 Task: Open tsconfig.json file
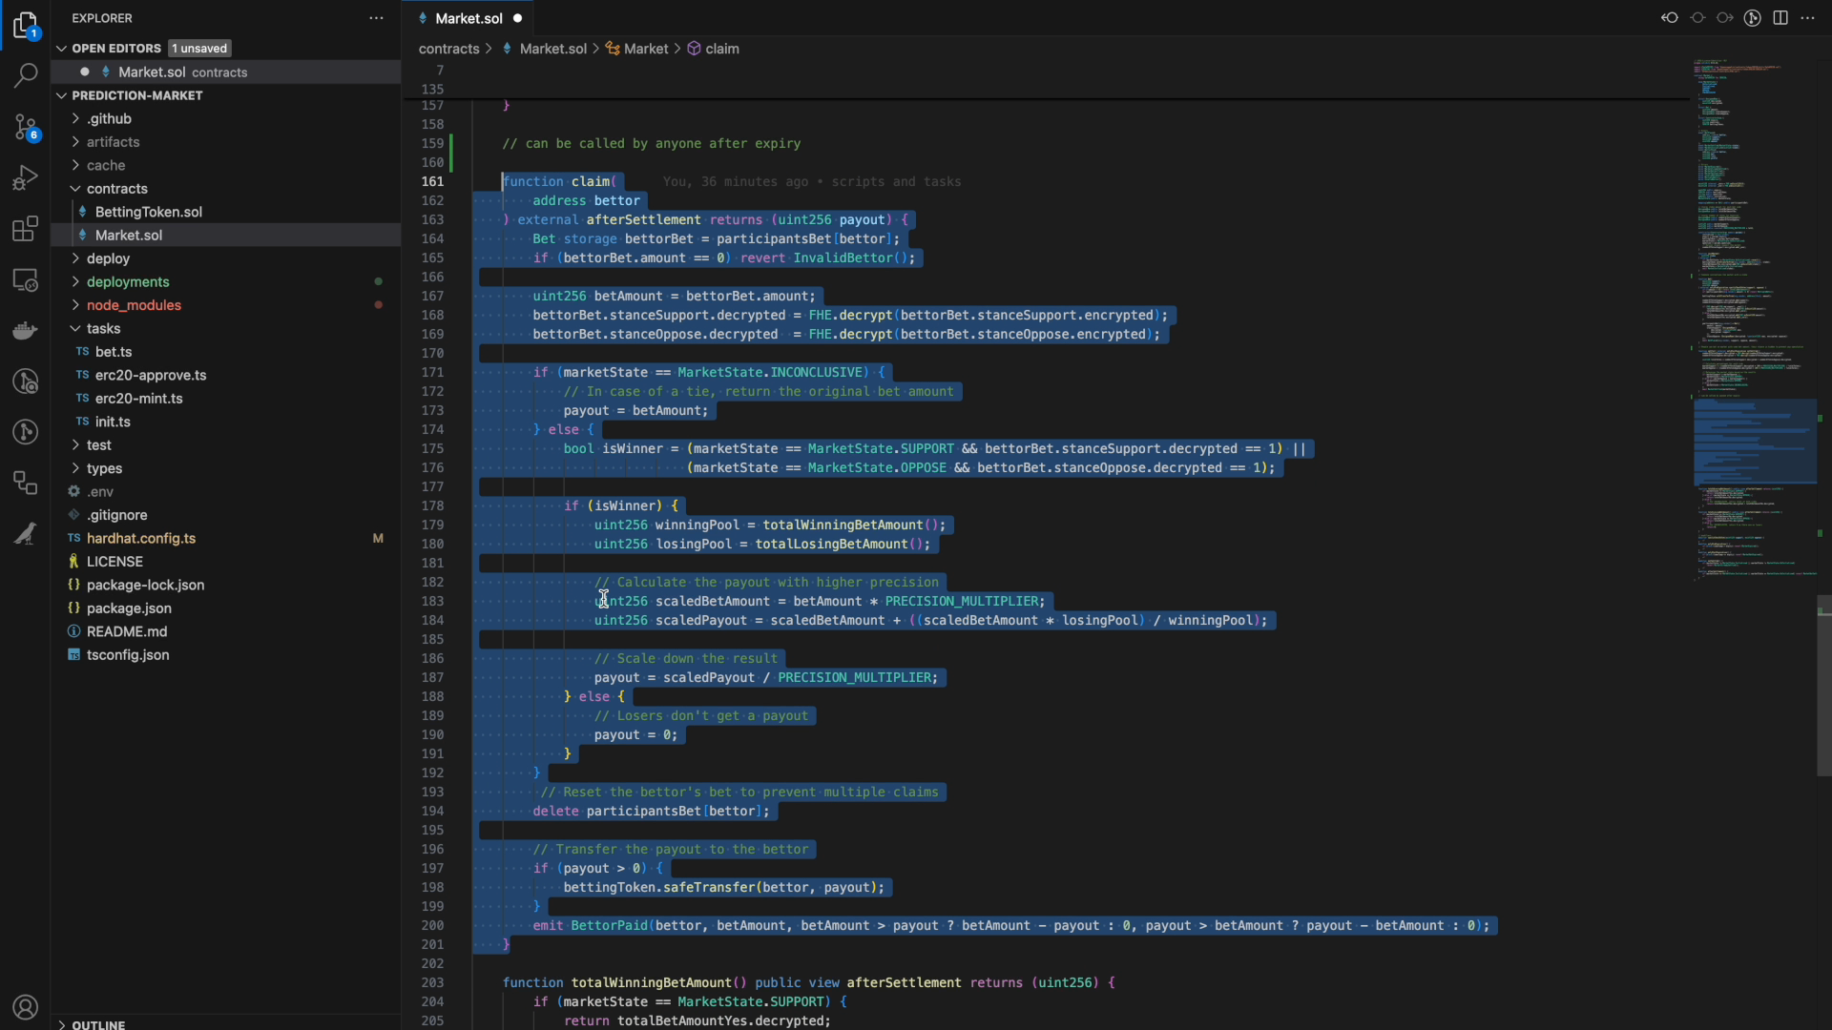click(x=128, y=655)
